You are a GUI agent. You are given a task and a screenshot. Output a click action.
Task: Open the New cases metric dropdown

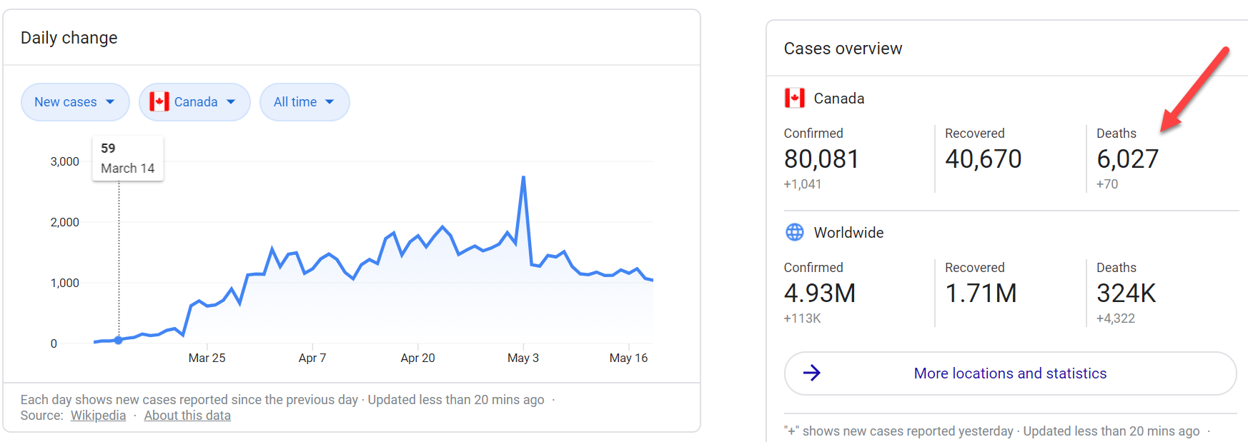pos(74,102)
